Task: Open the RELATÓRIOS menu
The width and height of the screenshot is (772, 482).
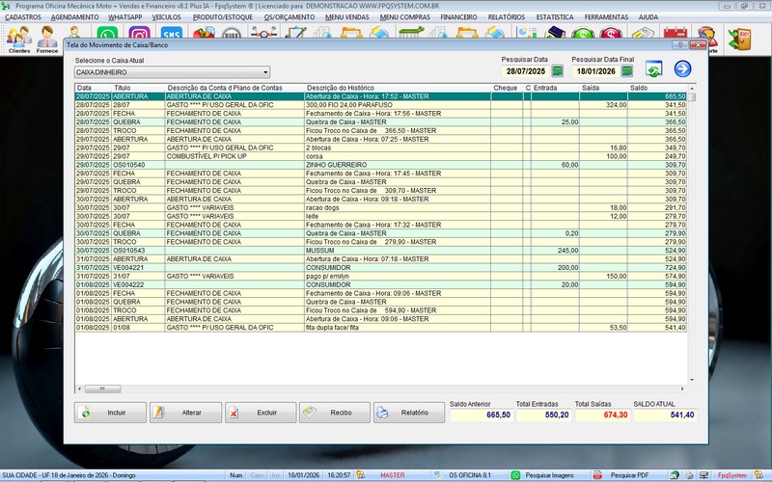Action: pos(507,17)
